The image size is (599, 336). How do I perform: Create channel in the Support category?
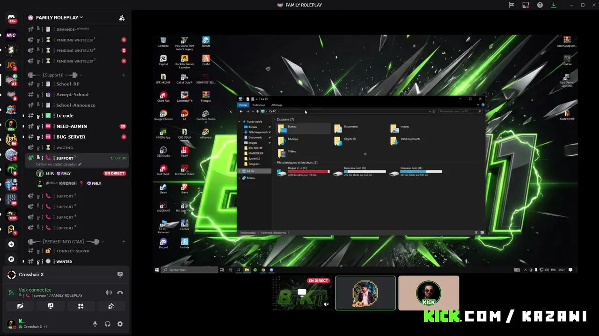(124, 75)
